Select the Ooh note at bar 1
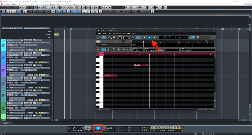Viewport: 252px width, 135px height. (110, 75)
